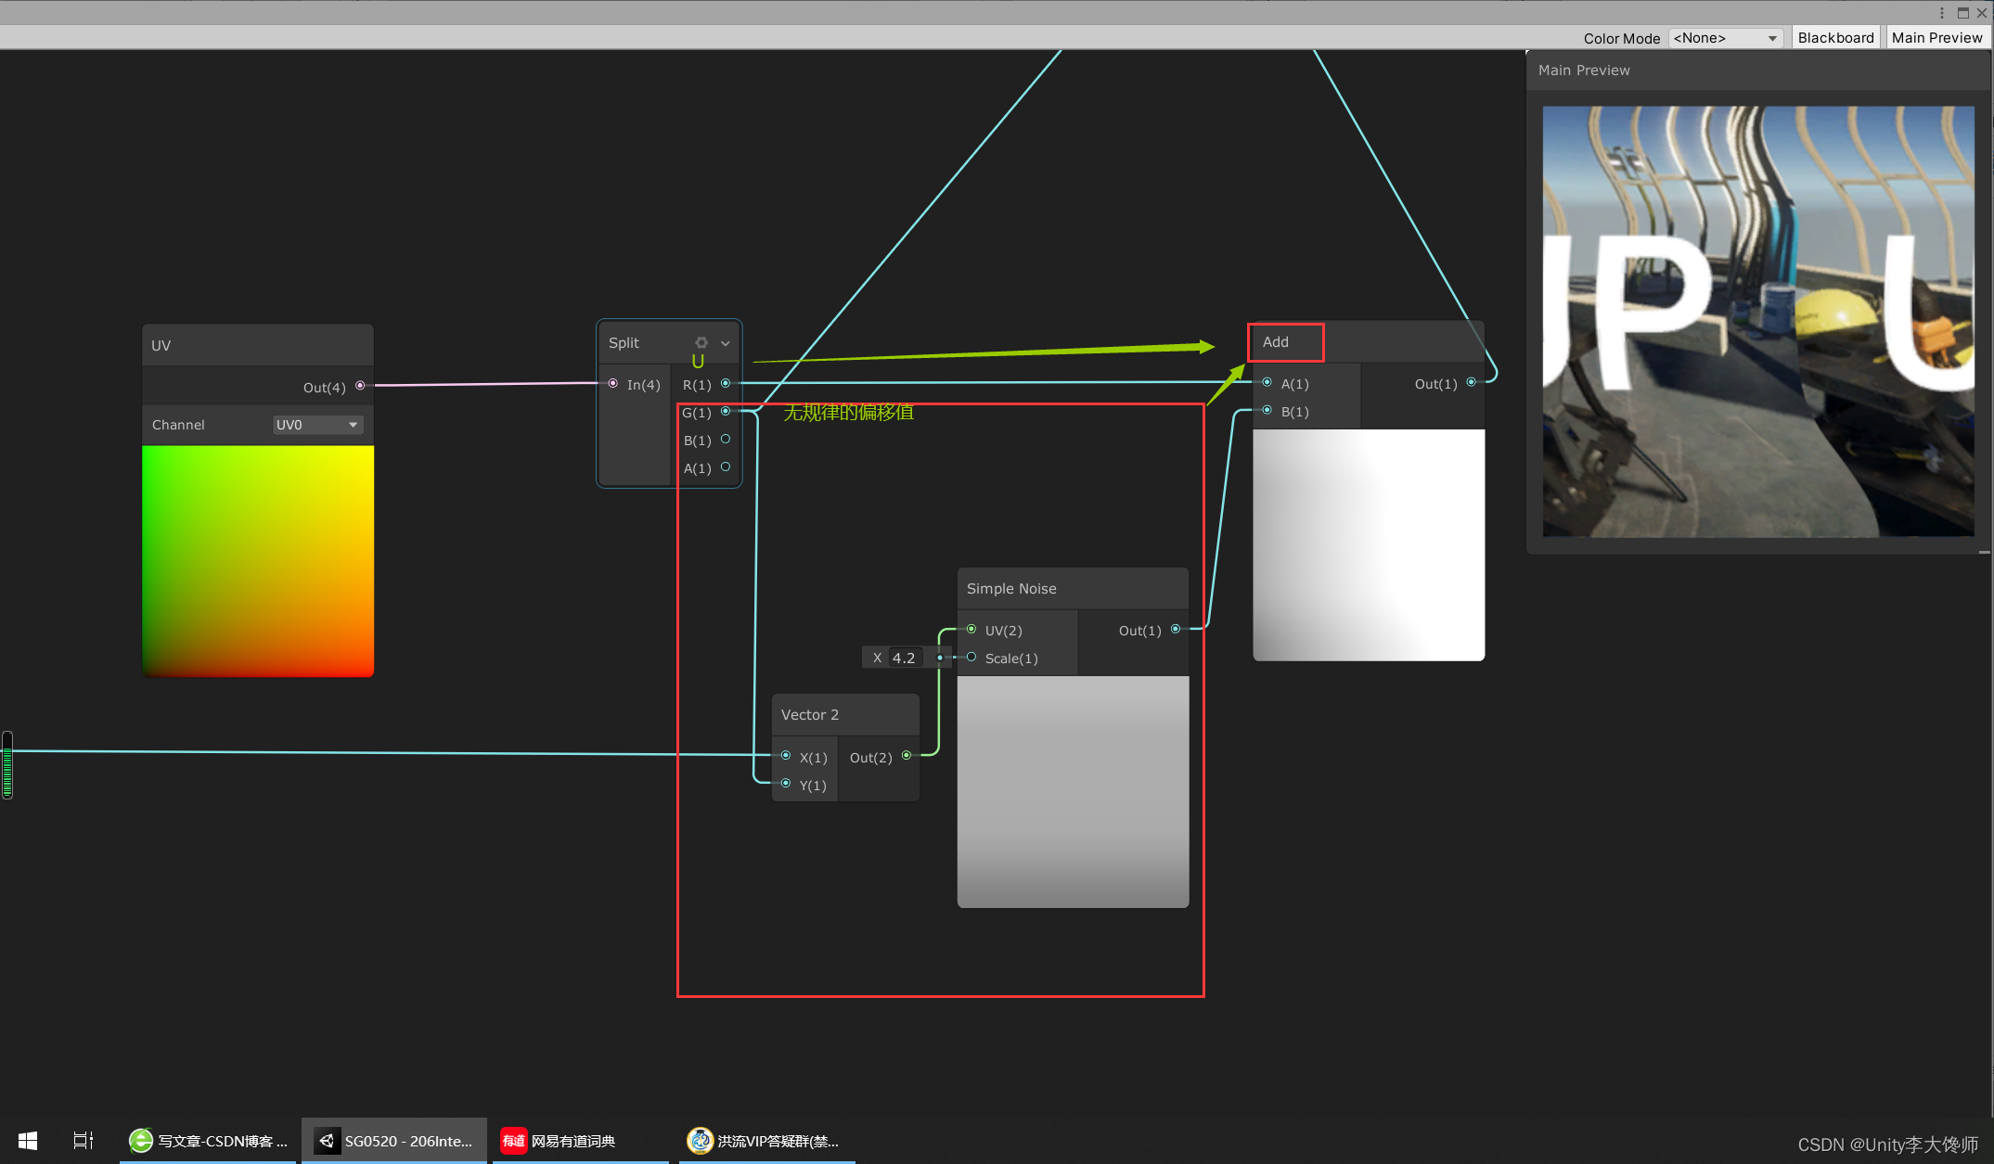Image resolution: width=1994 pixels, height=1164 pixels.
Task: Click the Simple Noise node title
Action: pyautogui.click(x=1011, y=589)
